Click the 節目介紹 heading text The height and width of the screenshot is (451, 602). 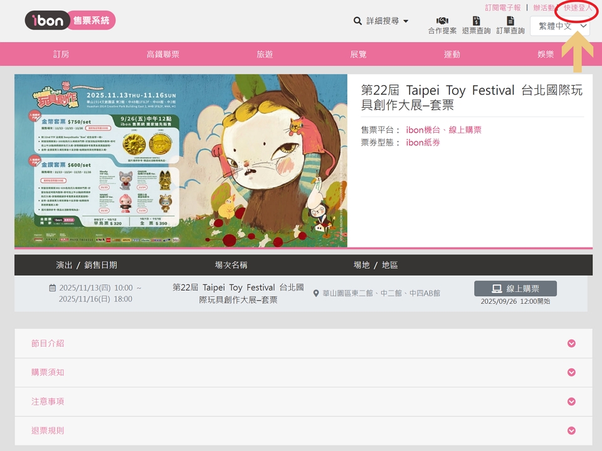(48, 343)
